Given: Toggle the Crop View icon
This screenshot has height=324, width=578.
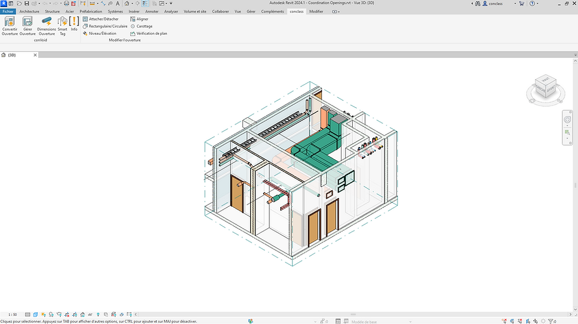Looking at the screenshot, I should 67,315.
